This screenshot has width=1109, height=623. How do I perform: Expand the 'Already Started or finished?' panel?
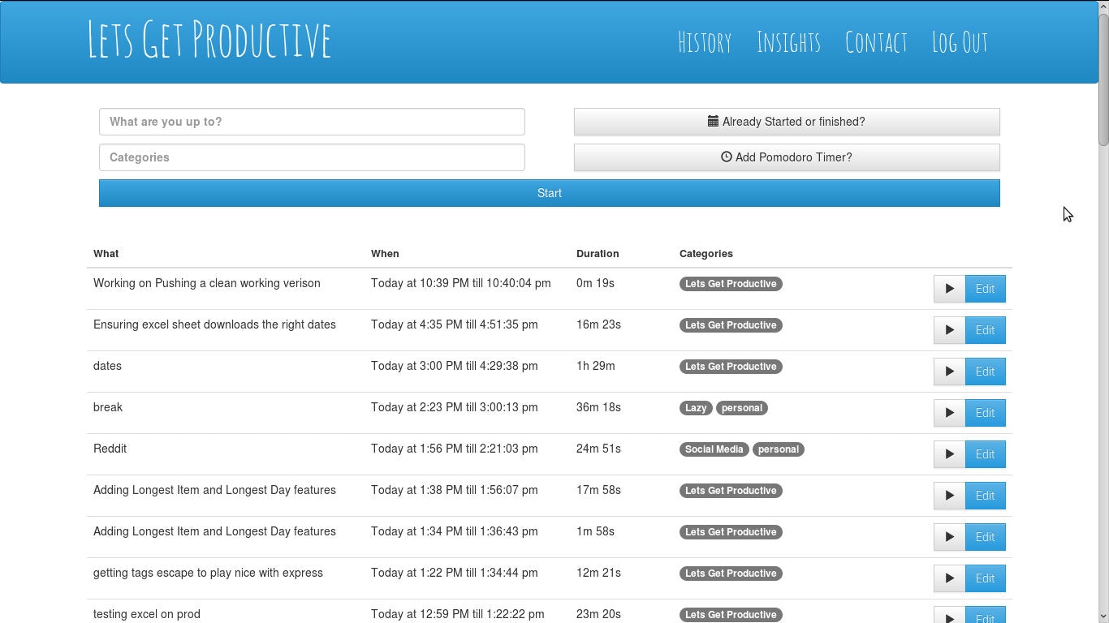[x=787, y=122]
